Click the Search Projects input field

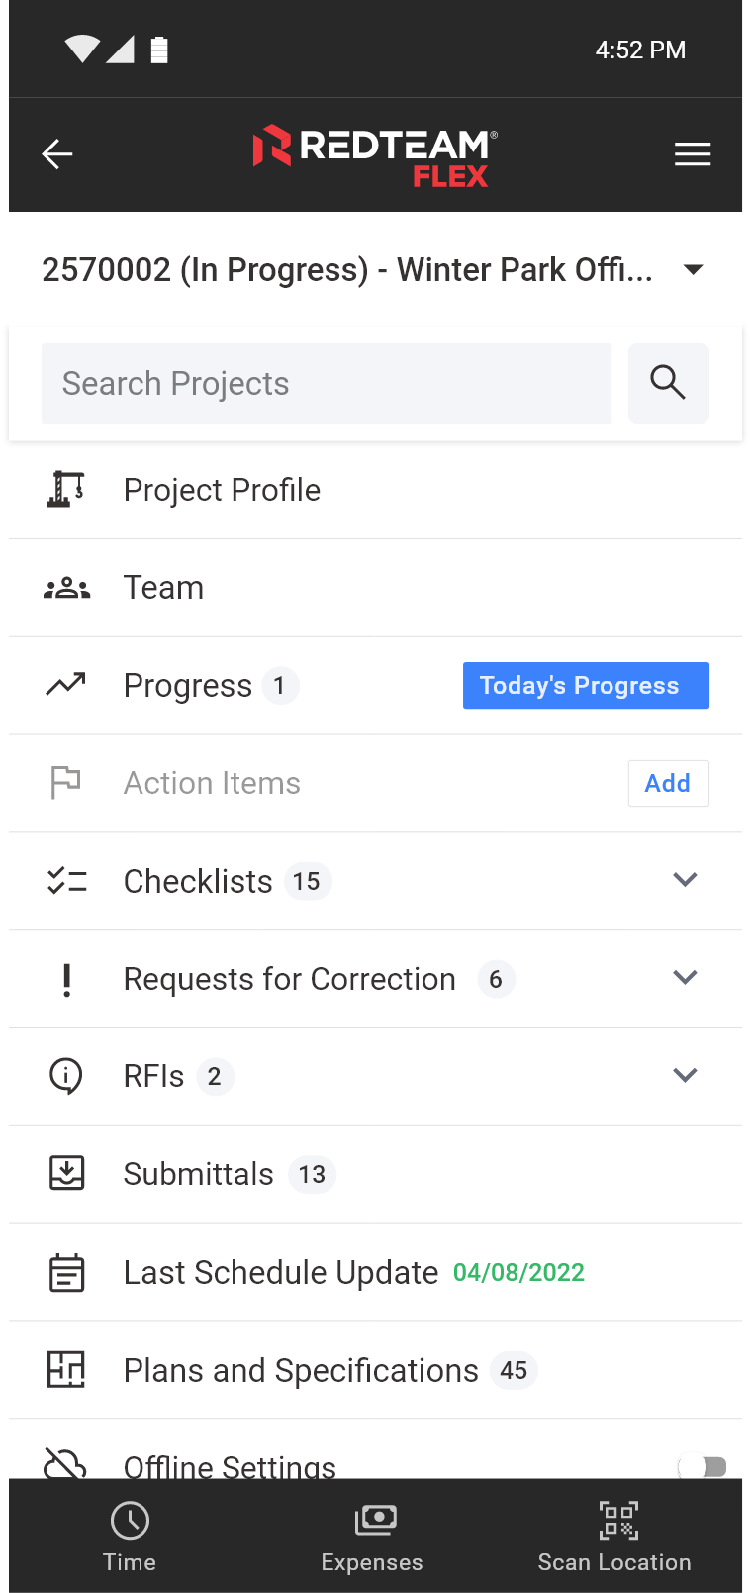tap(327, 383)
